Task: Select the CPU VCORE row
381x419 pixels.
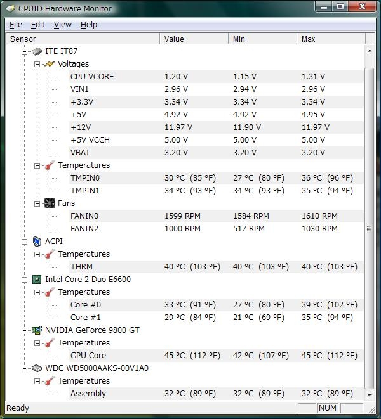Action: 217,77
